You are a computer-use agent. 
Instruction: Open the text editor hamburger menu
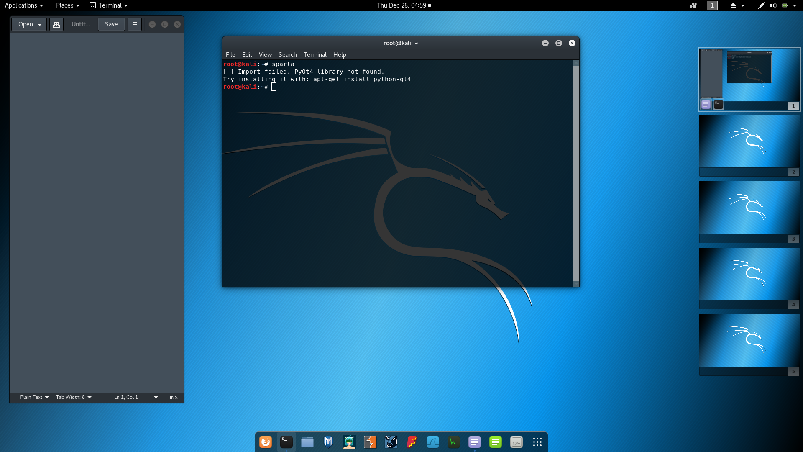[135, 24]
